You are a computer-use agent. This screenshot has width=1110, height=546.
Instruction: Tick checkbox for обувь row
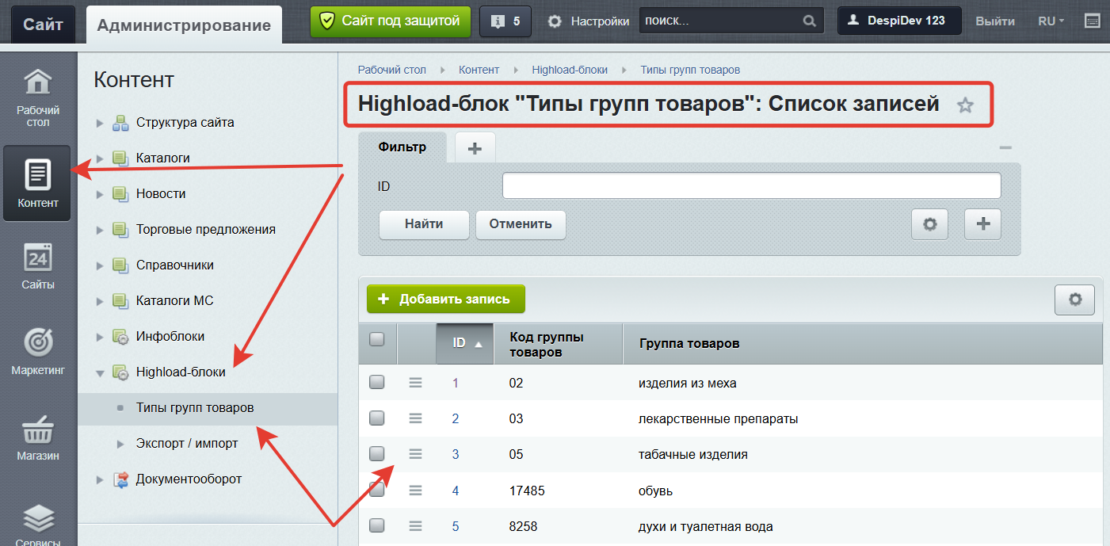(x=377, y=490)
